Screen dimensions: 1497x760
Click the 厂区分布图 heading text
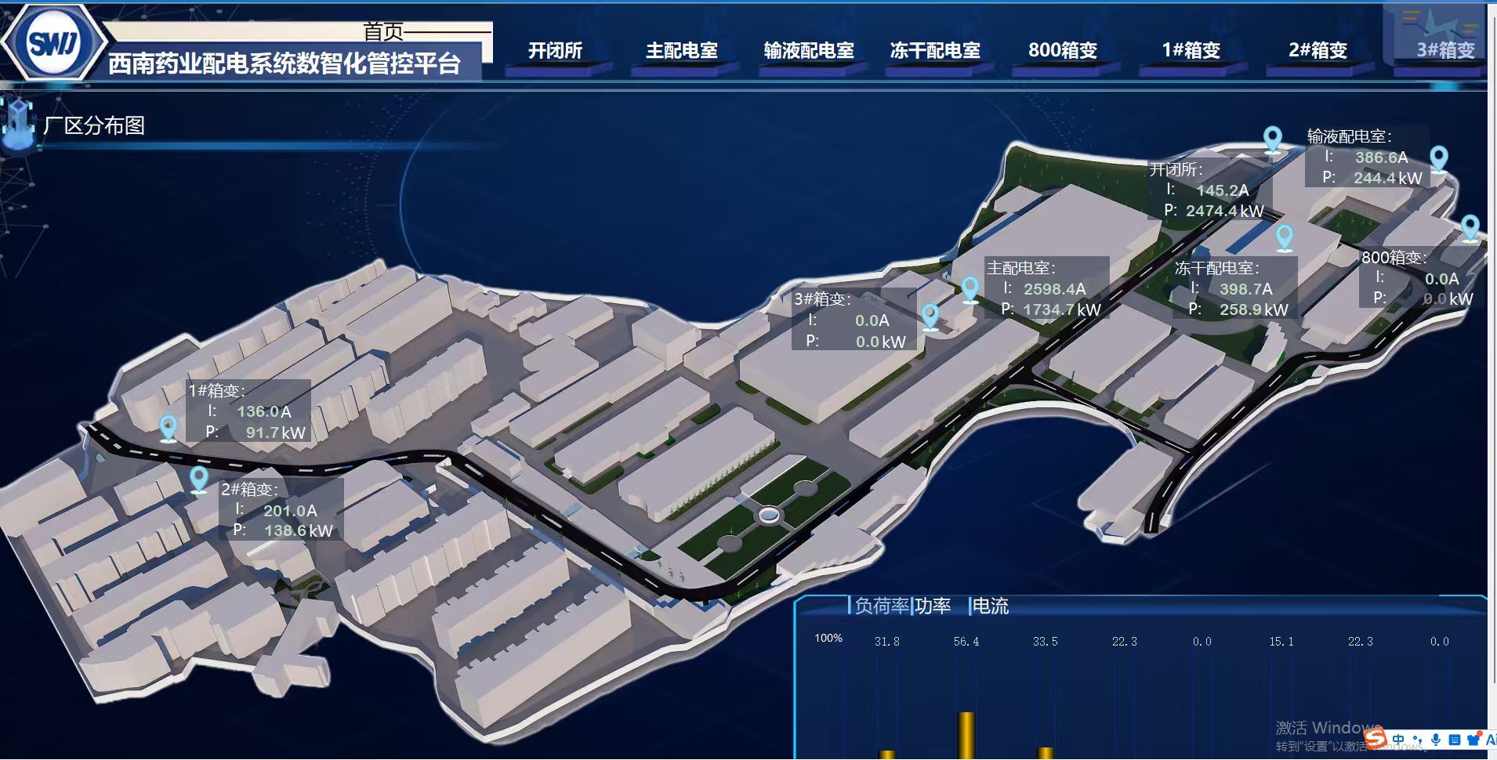click(x=94, y=125)
